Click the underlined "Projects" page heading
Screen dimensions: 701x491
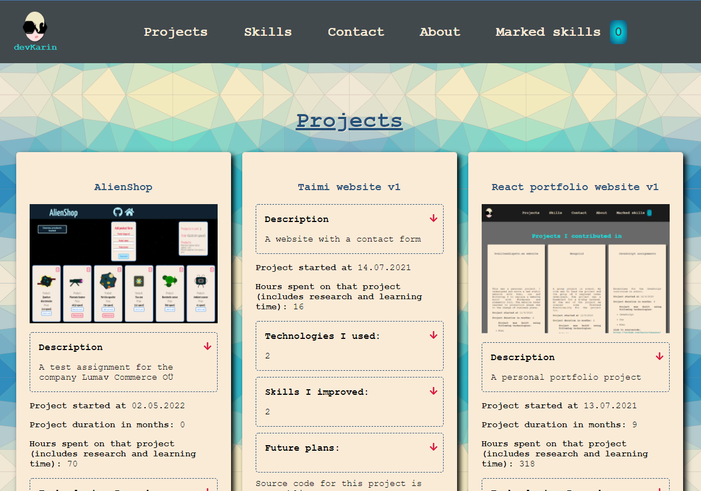(x=349, y=120)
